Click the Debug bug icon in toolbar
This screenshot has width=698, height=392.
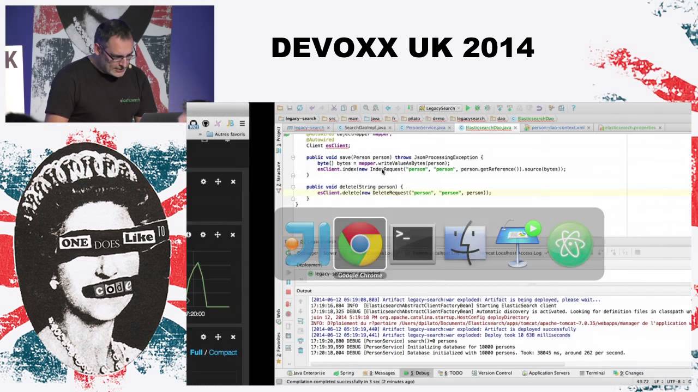(477, 108)
